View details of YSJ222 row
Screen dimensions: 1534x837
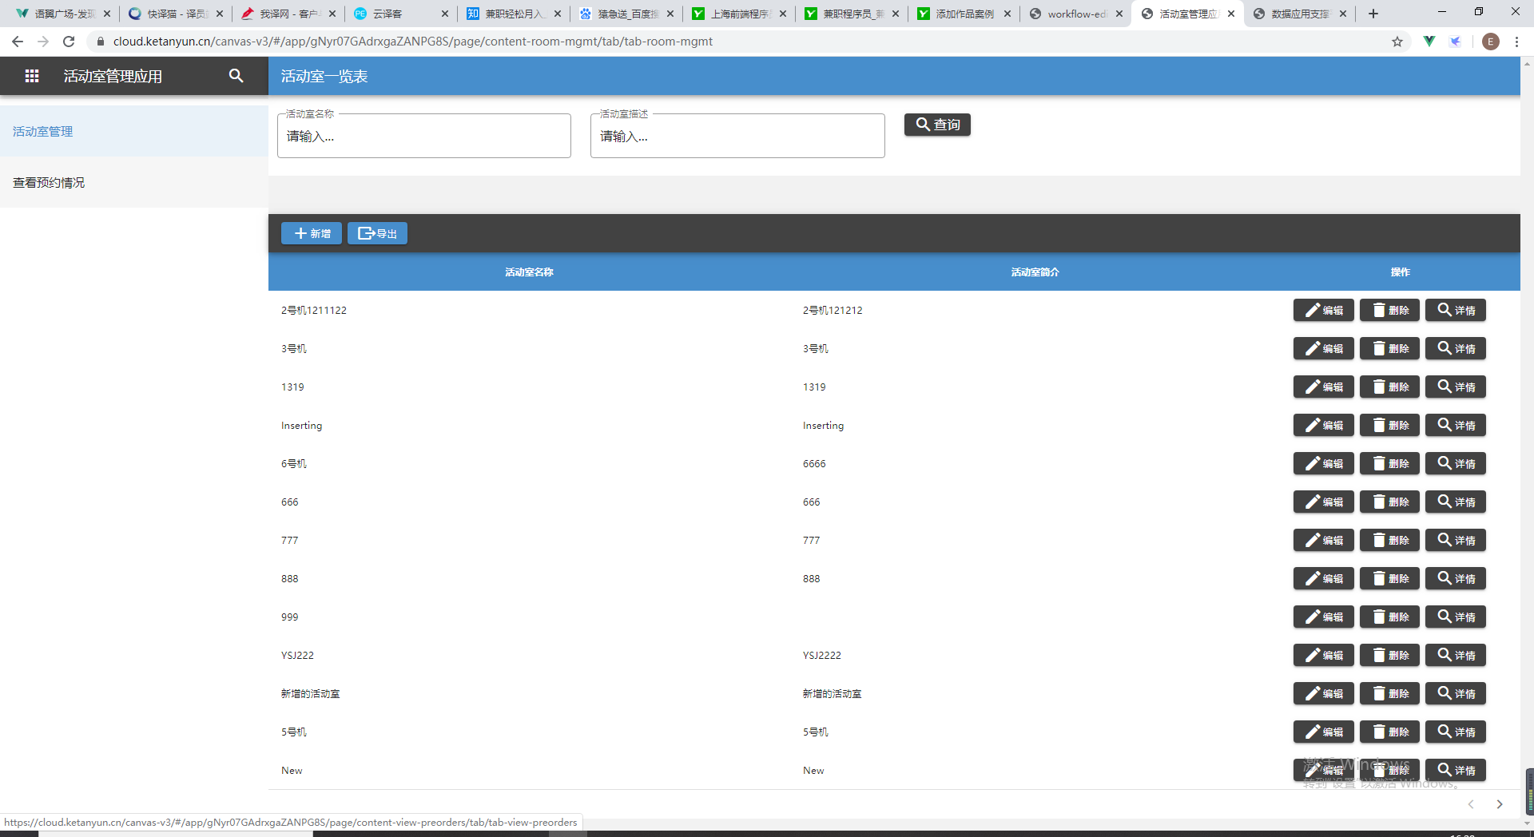[x=1456, y=655]
